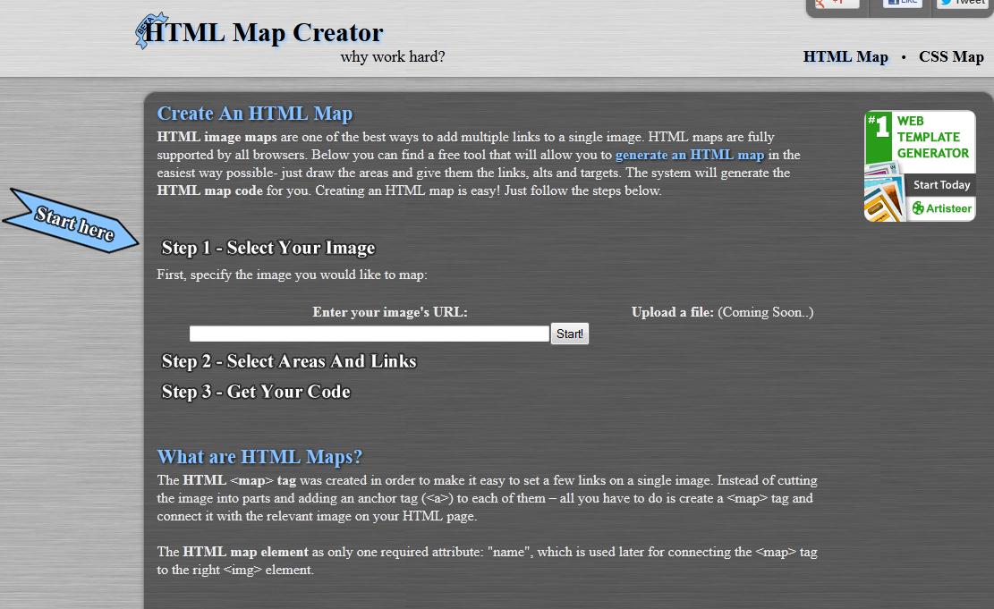Screen dimensions: 994x609
Task: Click the HTML Map Creator title link
Action: tap(266, 30)
